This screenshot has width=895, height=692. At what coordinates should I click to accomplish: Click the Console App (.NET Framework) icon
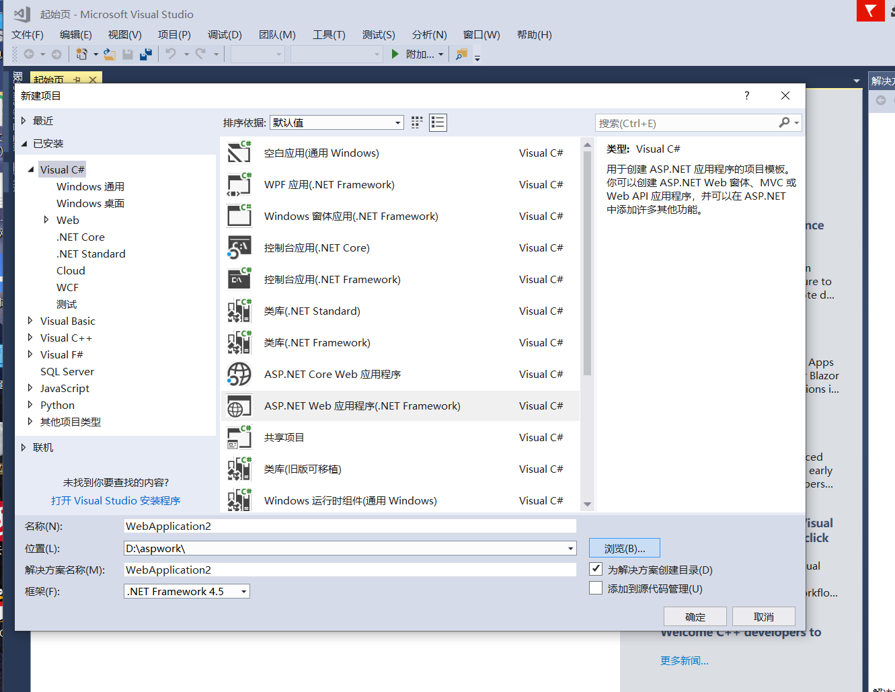coord(239,279)
